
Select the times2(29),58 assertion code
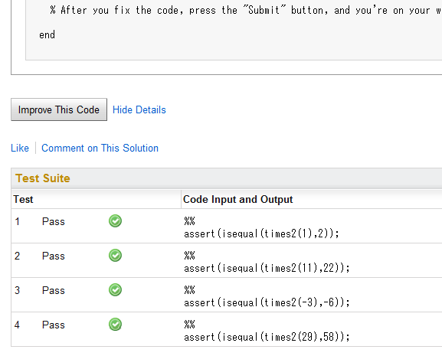point(267,337)
